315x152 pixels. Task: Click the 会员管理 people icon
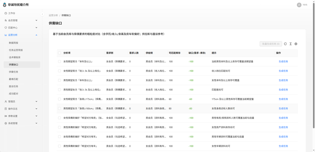click(6, 20)
